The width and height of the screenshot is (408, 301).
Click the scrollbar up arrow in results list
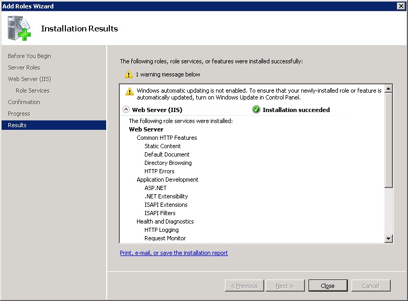tap(388, 89)
